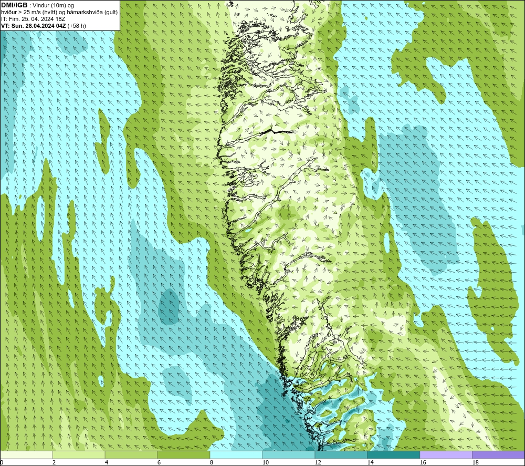The width and height of the screenshot is (525, 466).
Task: Click the scale label '16' under color bar
Action: (x=423, y=462)
